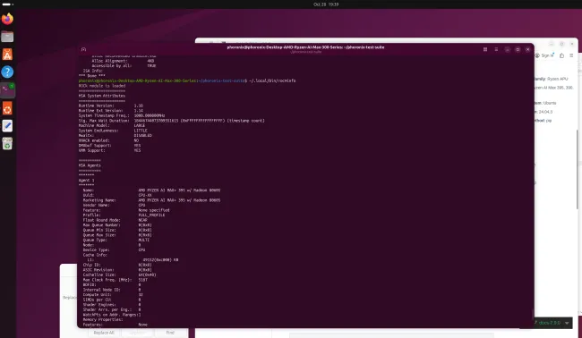Open the orange Ubuntu installer dock icon
The height and width of the screenshot is (338, 582).
coord(7,108)
